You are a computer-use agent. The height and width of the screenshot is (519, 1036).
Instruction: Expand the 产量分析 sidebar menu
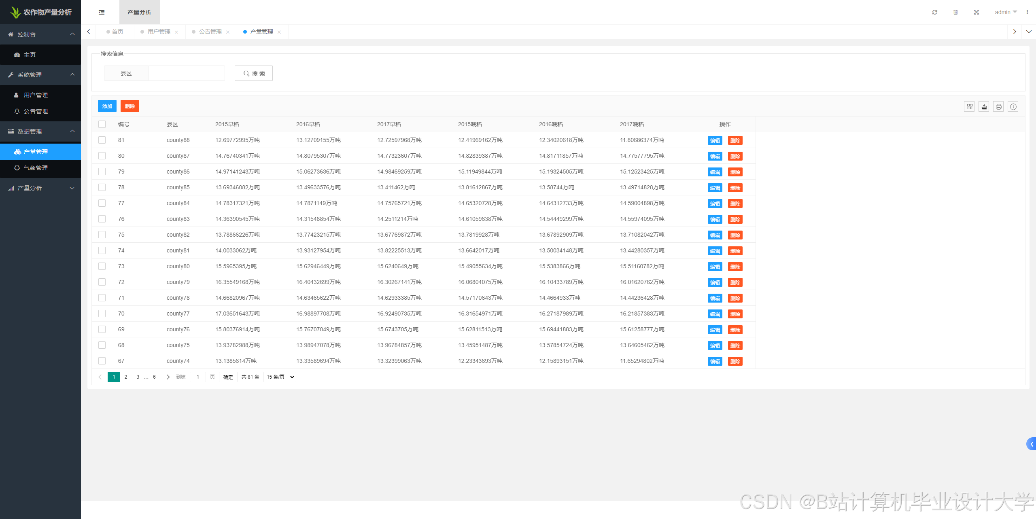pos(40,188)
